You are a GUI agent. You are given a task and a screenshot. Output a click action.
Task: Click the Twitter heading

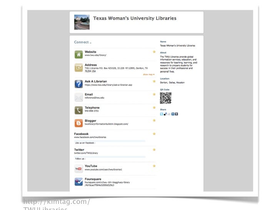click(x=79, y=150)
